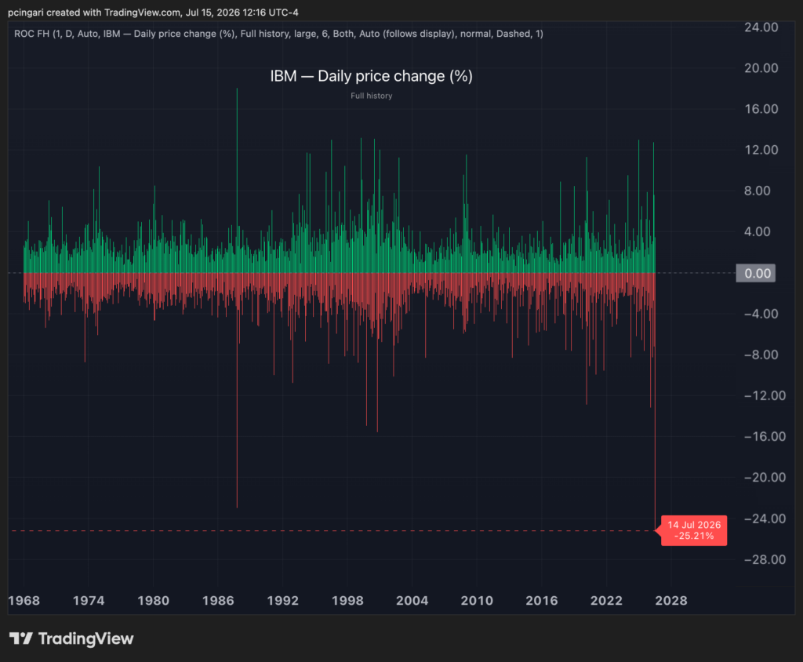Screen dimensions: 803x662
Task: Click the 2022 label on time axis
Action: (x=606, y=601)
